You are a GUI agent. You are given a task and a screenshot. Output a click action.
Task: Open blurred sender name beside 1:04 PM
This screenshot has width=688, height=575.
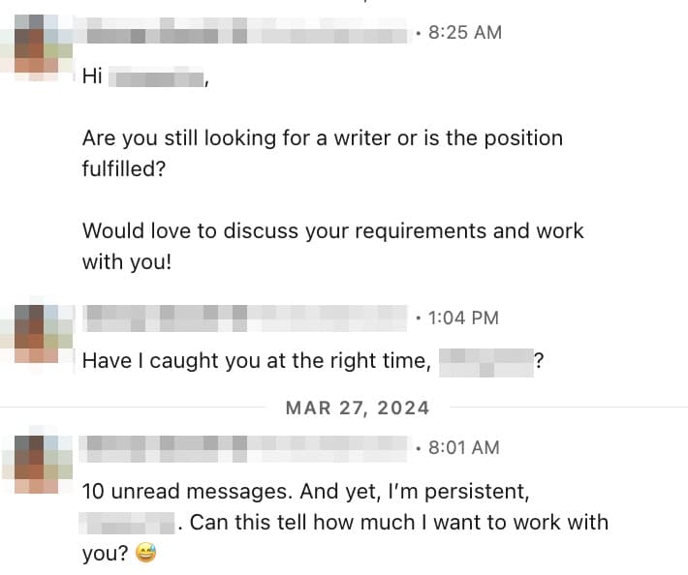246,318
